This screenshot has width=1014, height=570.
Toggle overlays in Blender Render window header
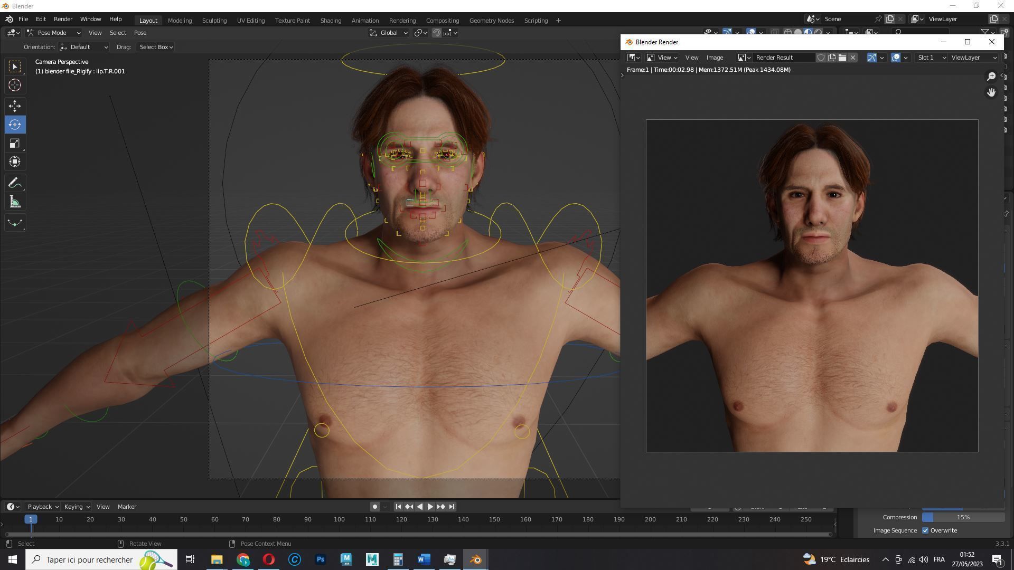pyautogui.click(x=896, y=58)
